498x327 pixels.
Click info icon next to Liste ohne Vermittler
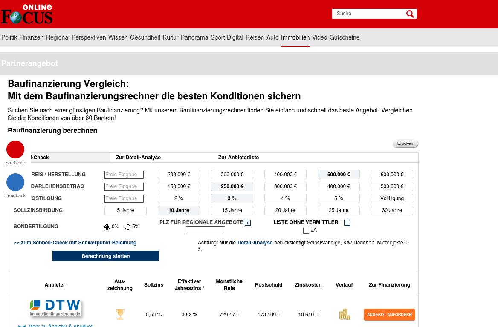(x=347, y=223)
